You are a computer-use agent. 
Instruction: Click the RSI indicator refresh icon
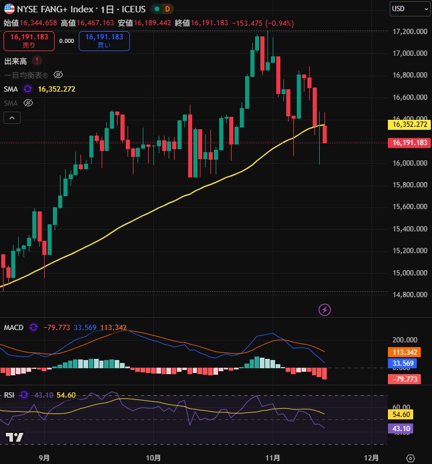coord(24,395)
